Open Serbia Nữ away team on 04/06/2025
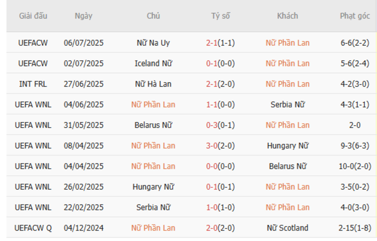Screen dimensions: 377x241 click(288, 105)
